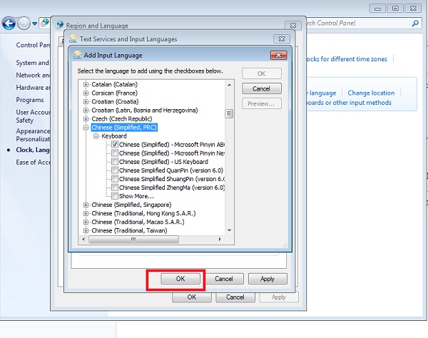This screenshot has height=338, width=428.
Task: Open the Change location link
Action: tap(371, 93)
